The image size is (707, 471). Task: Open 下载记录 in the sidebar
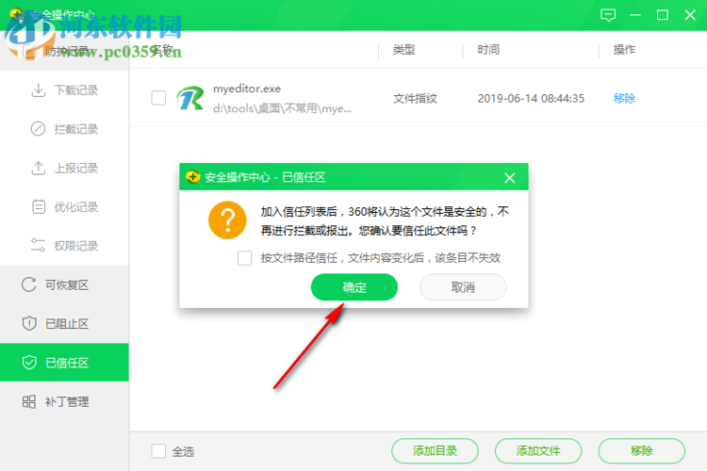64,90
